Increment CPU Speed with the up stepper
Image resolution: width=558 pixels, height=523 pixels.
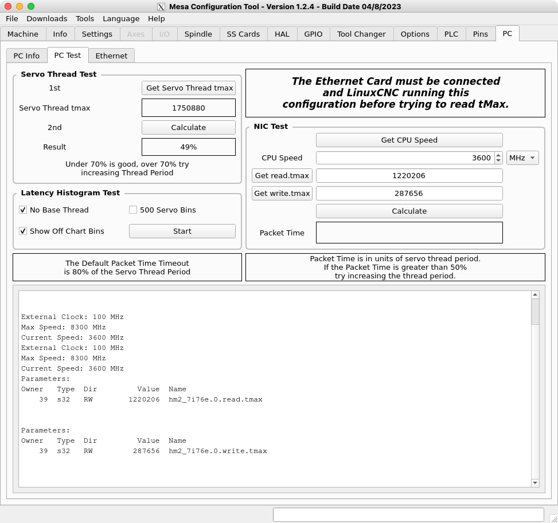[x=498, y=155]
